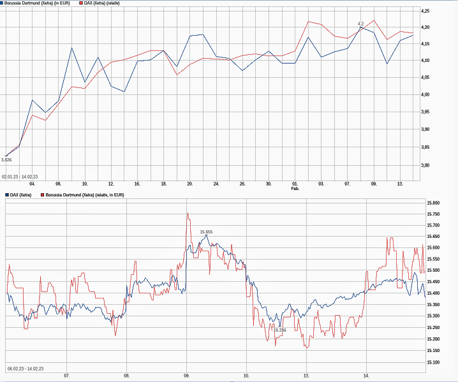Viewport: 458px width, 382px height.
Task: Click the blue Borussia Dortmund legend swatch, top chart
Action: (1, 3)
